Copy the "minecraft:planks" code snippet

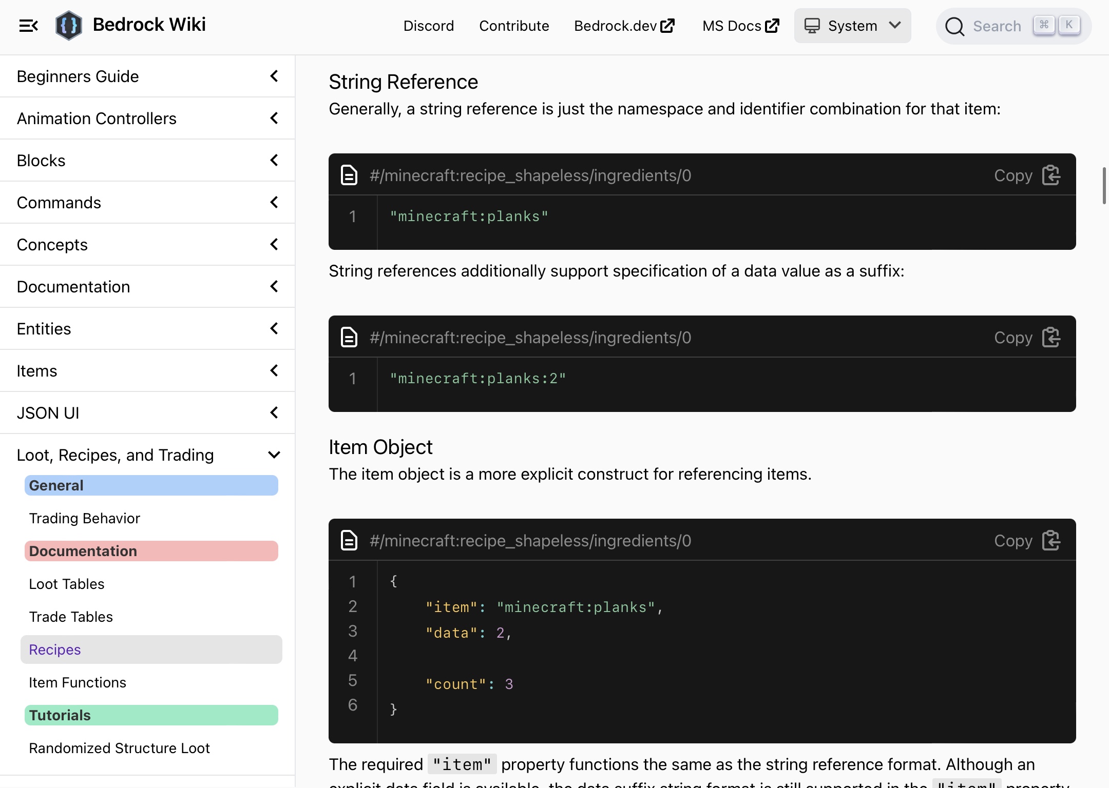point(1027,175)
